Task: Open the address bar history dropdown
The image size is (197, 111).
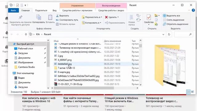Action: pos(163,34)
